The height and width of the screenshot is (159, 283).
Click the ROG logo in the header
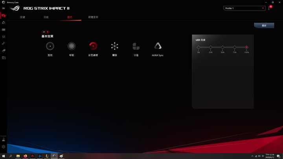tap(15, 8)
